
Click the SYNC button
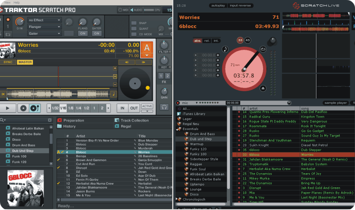point(8,62)
